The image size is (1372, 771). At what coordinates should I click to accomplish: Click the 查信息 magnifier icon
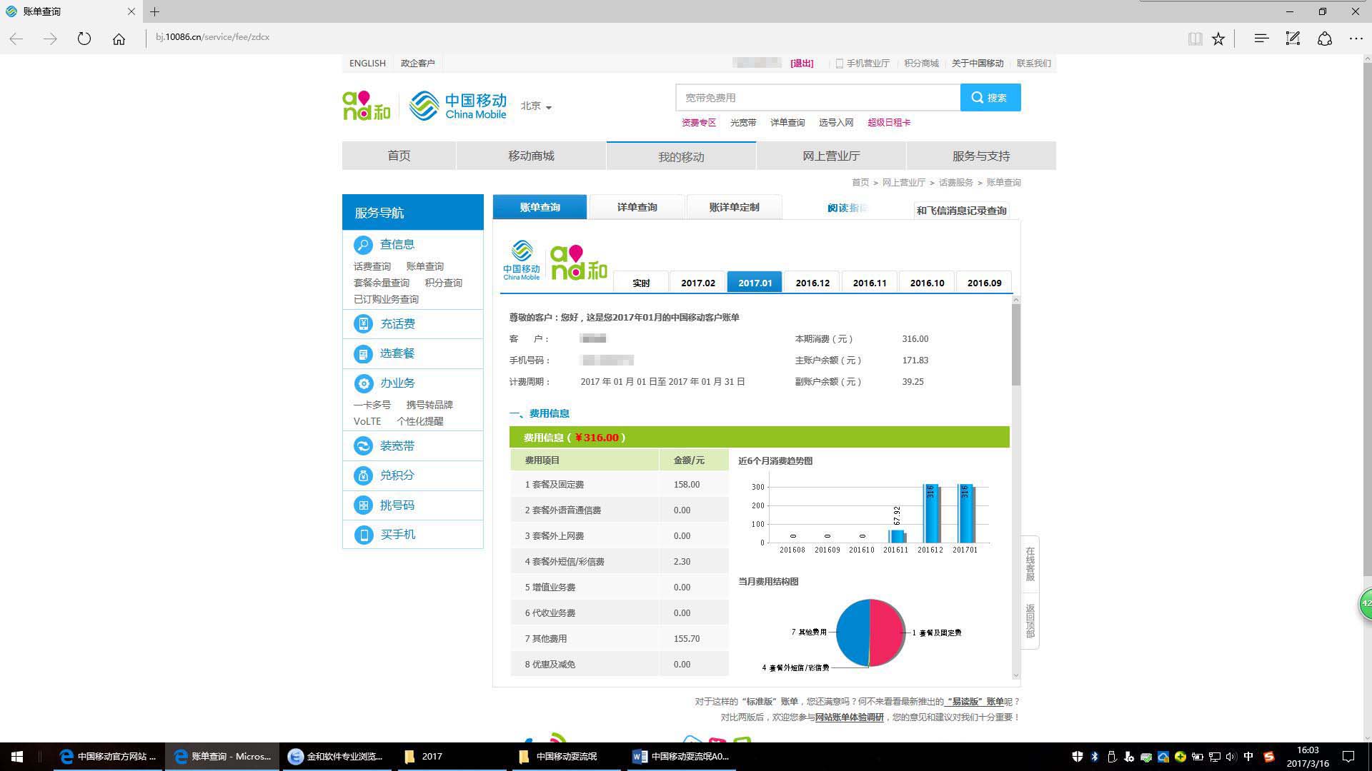(363, 245)
